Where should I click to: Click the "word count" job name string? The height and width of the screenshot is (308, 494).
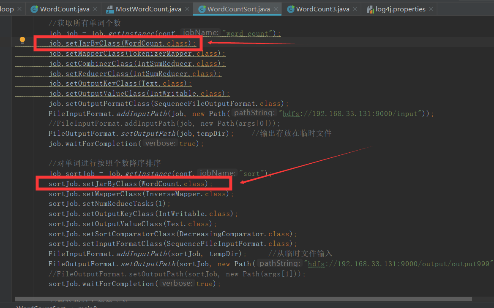248,33
